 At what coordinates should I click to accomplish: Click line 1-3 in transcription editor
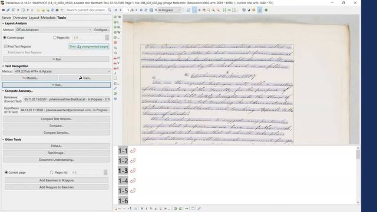123,171
